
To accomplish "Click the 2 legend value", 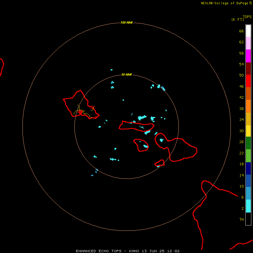I will pos(243,209).
